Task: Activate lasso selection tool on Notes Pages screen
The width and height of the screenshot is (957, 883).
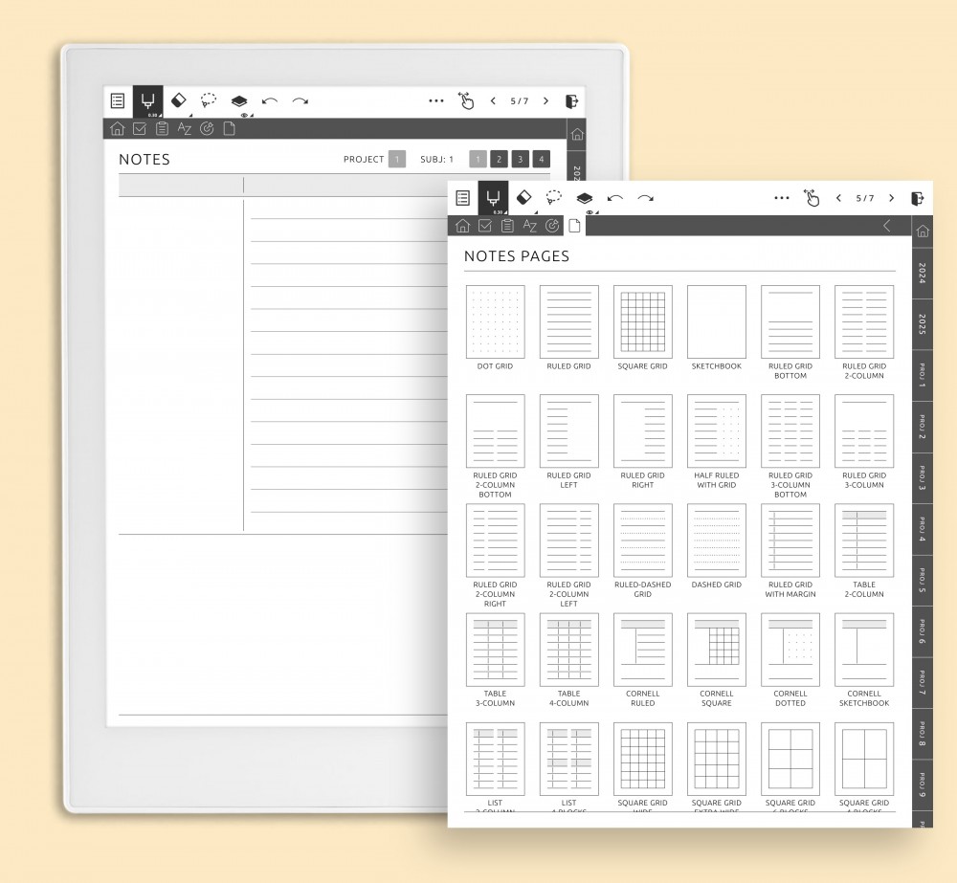Action: tap(554, 198)
